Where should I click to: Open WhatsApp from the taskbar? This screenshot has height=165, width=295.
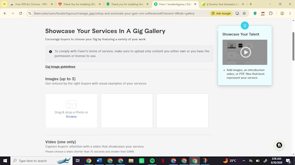coord(141,161)
